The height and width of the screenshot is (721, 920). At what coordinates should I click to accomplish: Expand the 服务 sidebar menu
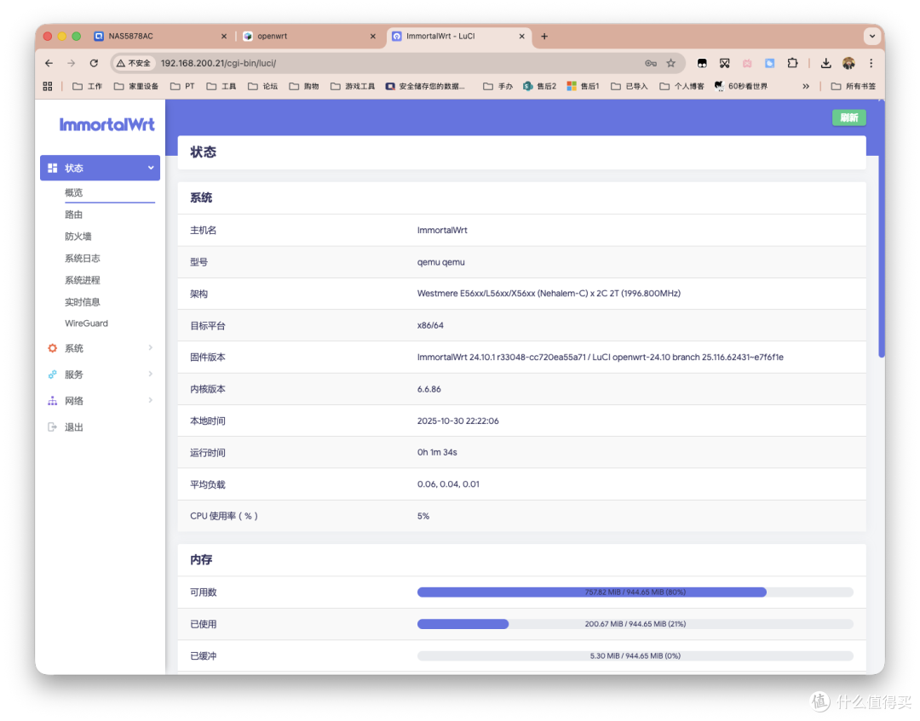click(x=100, y=374)
